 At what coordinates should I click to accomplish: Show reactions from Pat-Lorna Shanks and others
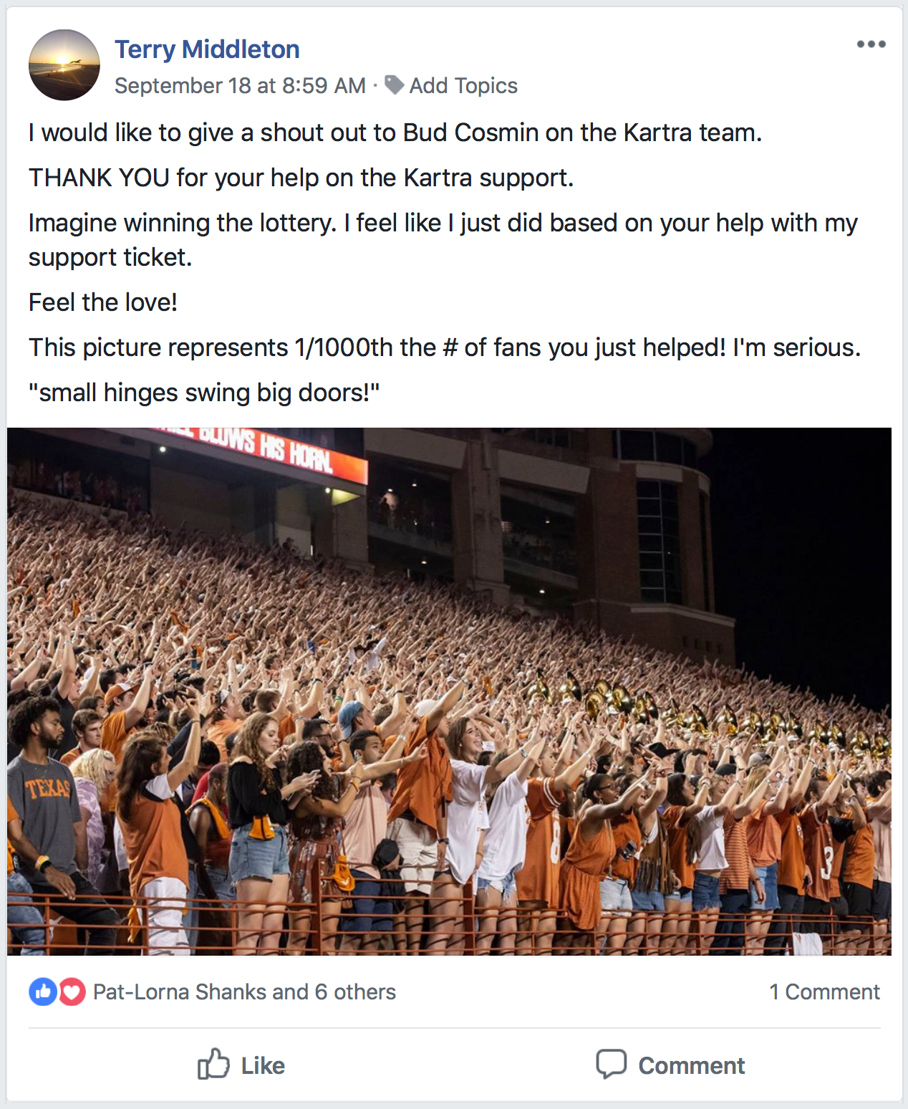[x=244, y=992]
